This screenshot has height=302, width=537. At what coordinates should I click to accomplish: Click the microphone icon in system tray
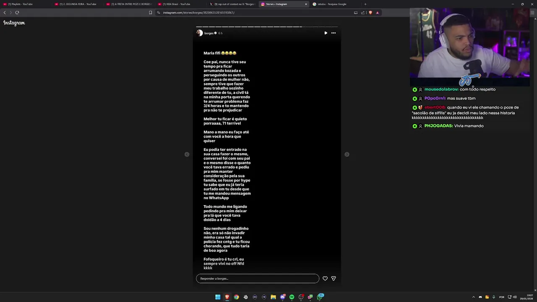click(494, 297)
